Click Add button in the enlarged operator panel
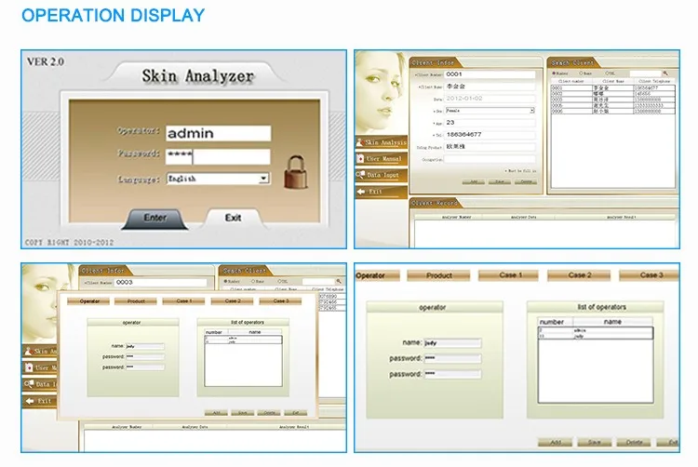This screenshot has width=698, height=467. (x=555, y=442)
